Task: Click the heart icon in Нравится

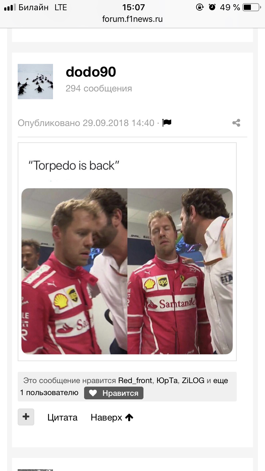Action: 93,393
